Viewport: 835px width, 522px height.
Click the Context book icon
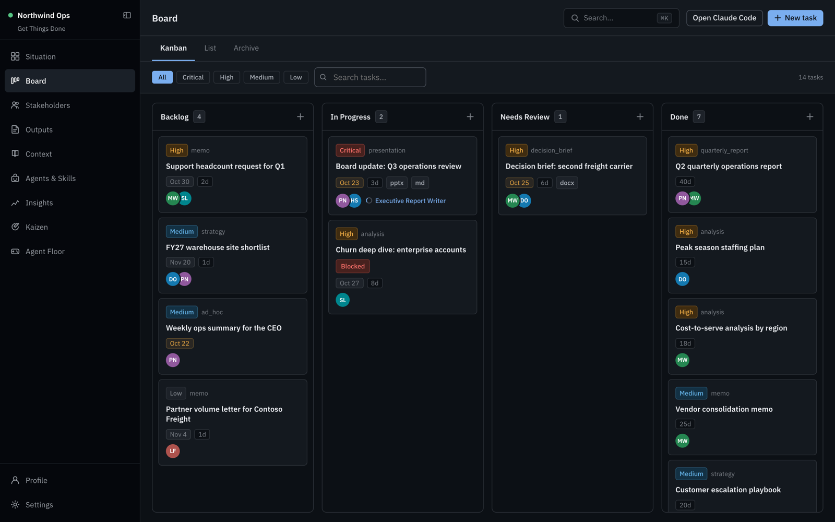tap(15, 153)
